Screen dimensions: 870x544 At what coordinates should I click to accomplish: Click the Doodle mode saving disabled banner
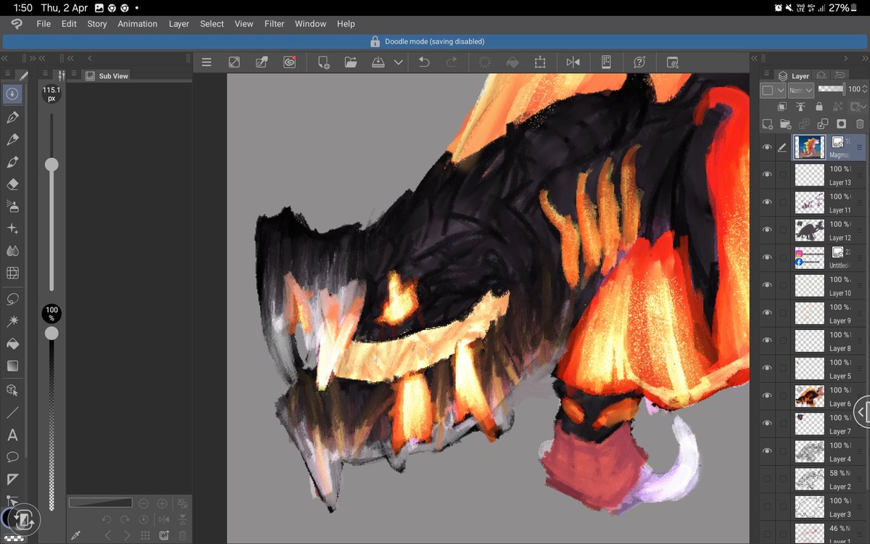(435, 41)
